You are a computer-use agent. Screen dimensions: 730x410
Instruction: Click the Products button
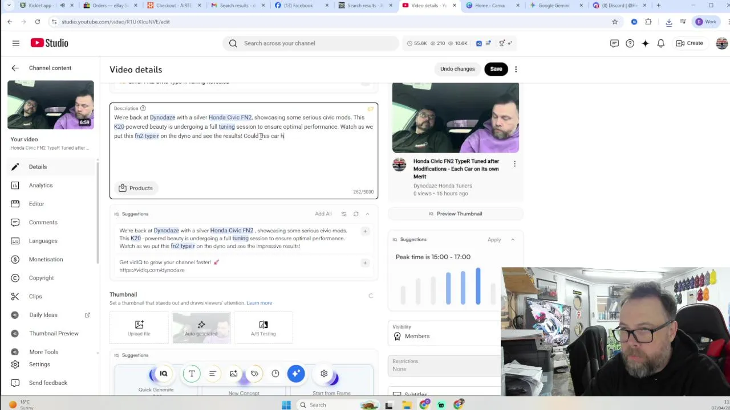tap(136, 188)
